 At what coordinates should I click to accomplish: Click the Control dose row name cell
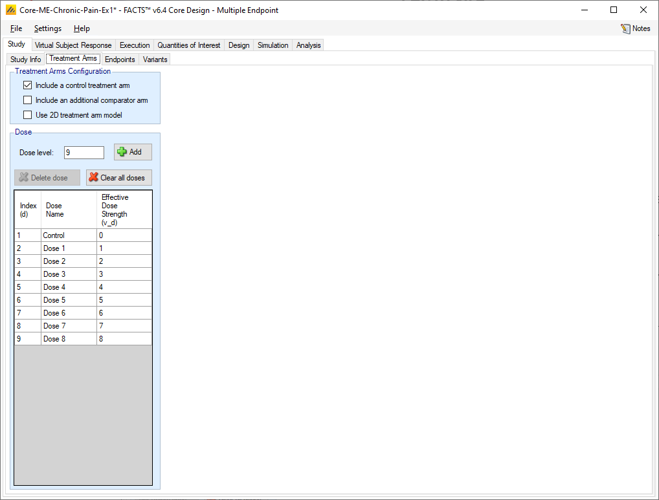point(68,235)
